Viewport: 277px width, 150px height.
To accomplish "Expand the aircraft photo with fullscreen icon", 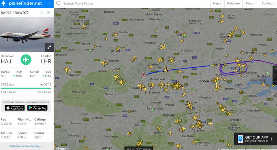I will tap(49, 47).
